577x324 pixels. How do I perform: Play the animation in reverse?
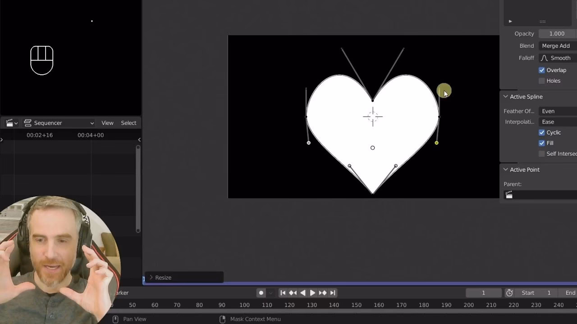(x=303, y=293)
